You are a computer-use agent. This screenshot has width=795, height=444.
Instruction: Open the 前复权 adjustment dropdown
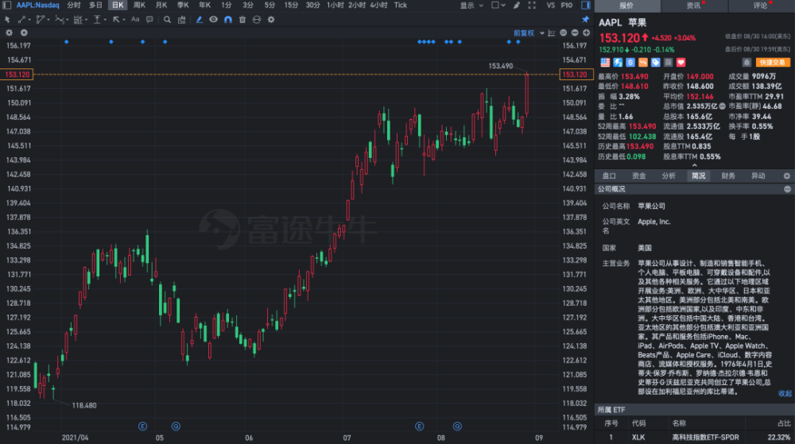pyautogui.click(x=529, y=33)
